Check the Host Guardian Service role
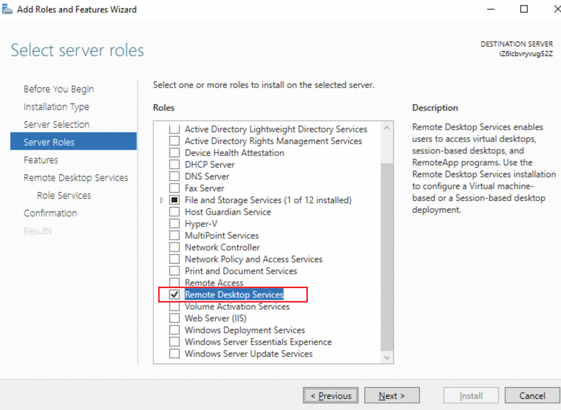The height and width of the screenshot is (410, 561). pos(174,212)
